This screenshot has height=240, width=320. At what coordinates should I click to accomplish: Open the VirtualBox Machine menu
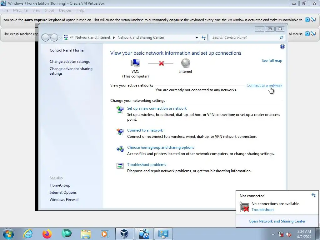pyautogui.click(x=20, y=10)
